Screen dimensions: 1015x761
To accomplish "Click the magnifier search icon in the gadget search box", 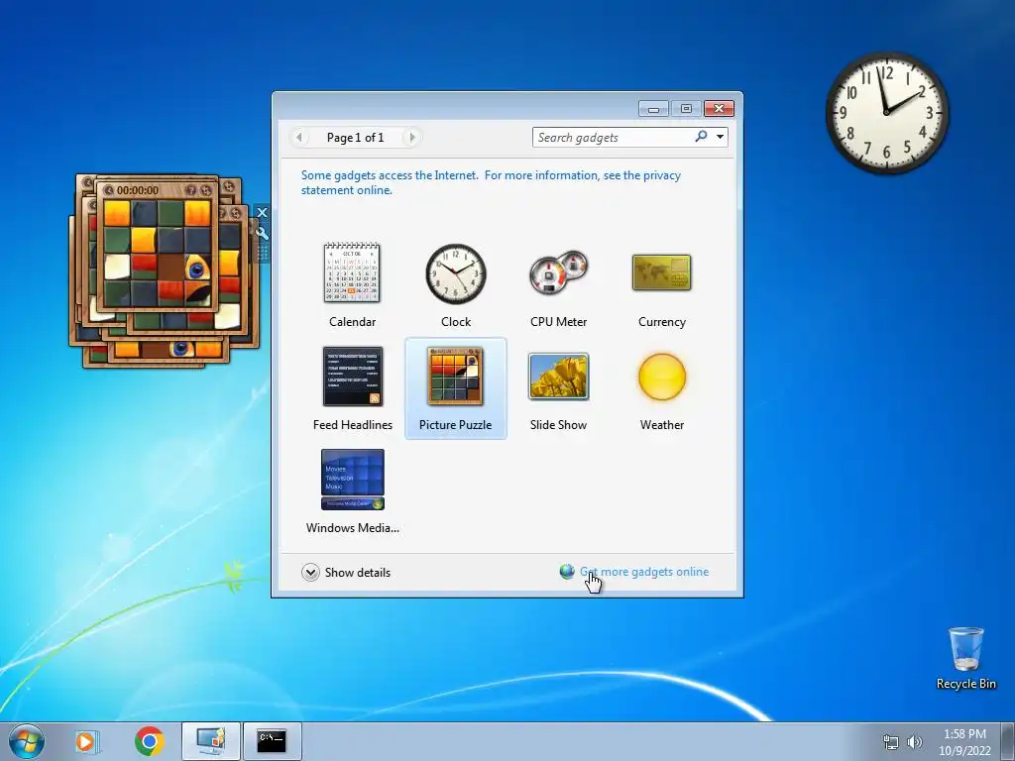I will [x=701, y=137].
